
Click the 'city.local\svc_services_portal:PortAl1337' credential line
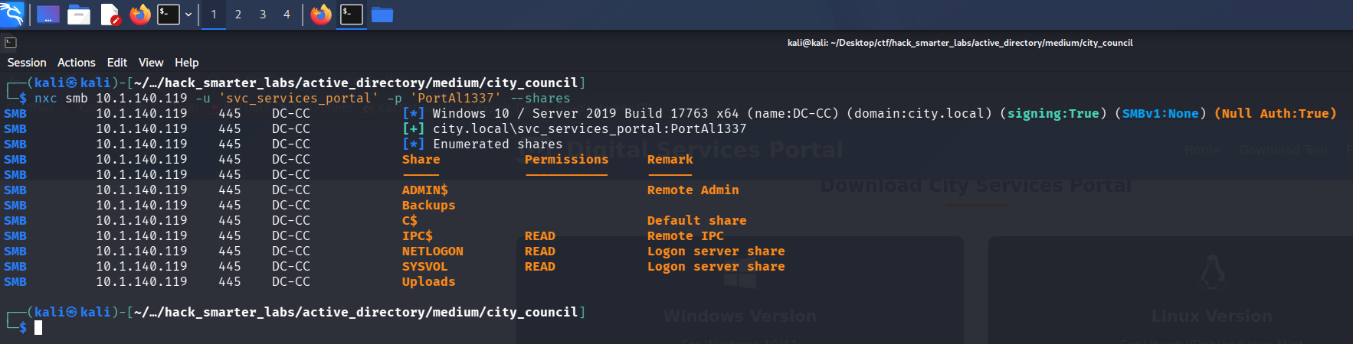[589, 128]
